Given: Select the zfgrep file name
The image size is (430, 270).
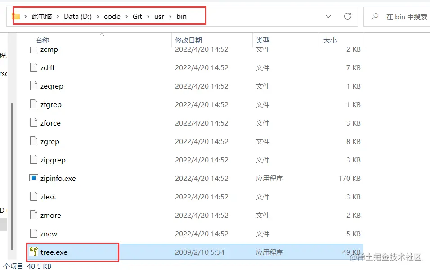Looking at the screenshot, I should click(51, 105).
